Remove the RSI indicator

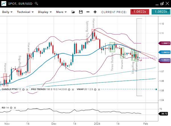(15, 108)
